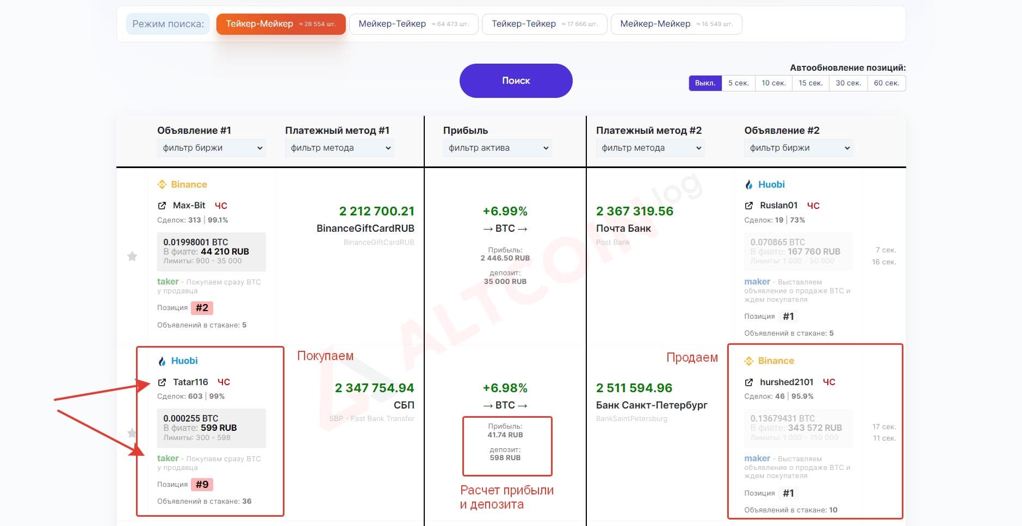Expand method filter under Платежный метод #1
The image size is (1022, 526).
(339, 148)
